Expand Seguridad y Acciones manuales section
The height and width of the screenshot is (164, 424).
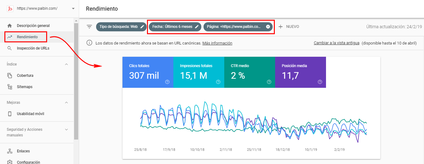coord(66,130)
